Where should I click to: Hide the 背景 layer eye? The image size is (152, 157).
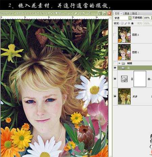click(115, 96)
